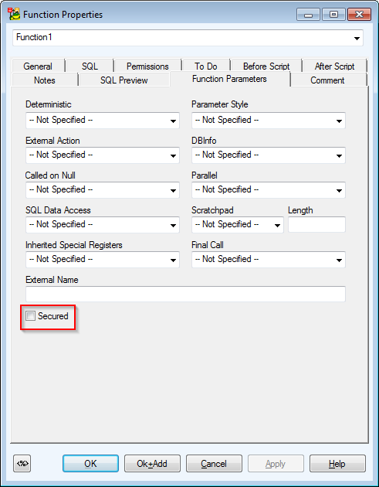Screen dimensions: 379x487
Task: Enable the Secured checkbox
Action: pyautogui.click(x=30, y=316)
